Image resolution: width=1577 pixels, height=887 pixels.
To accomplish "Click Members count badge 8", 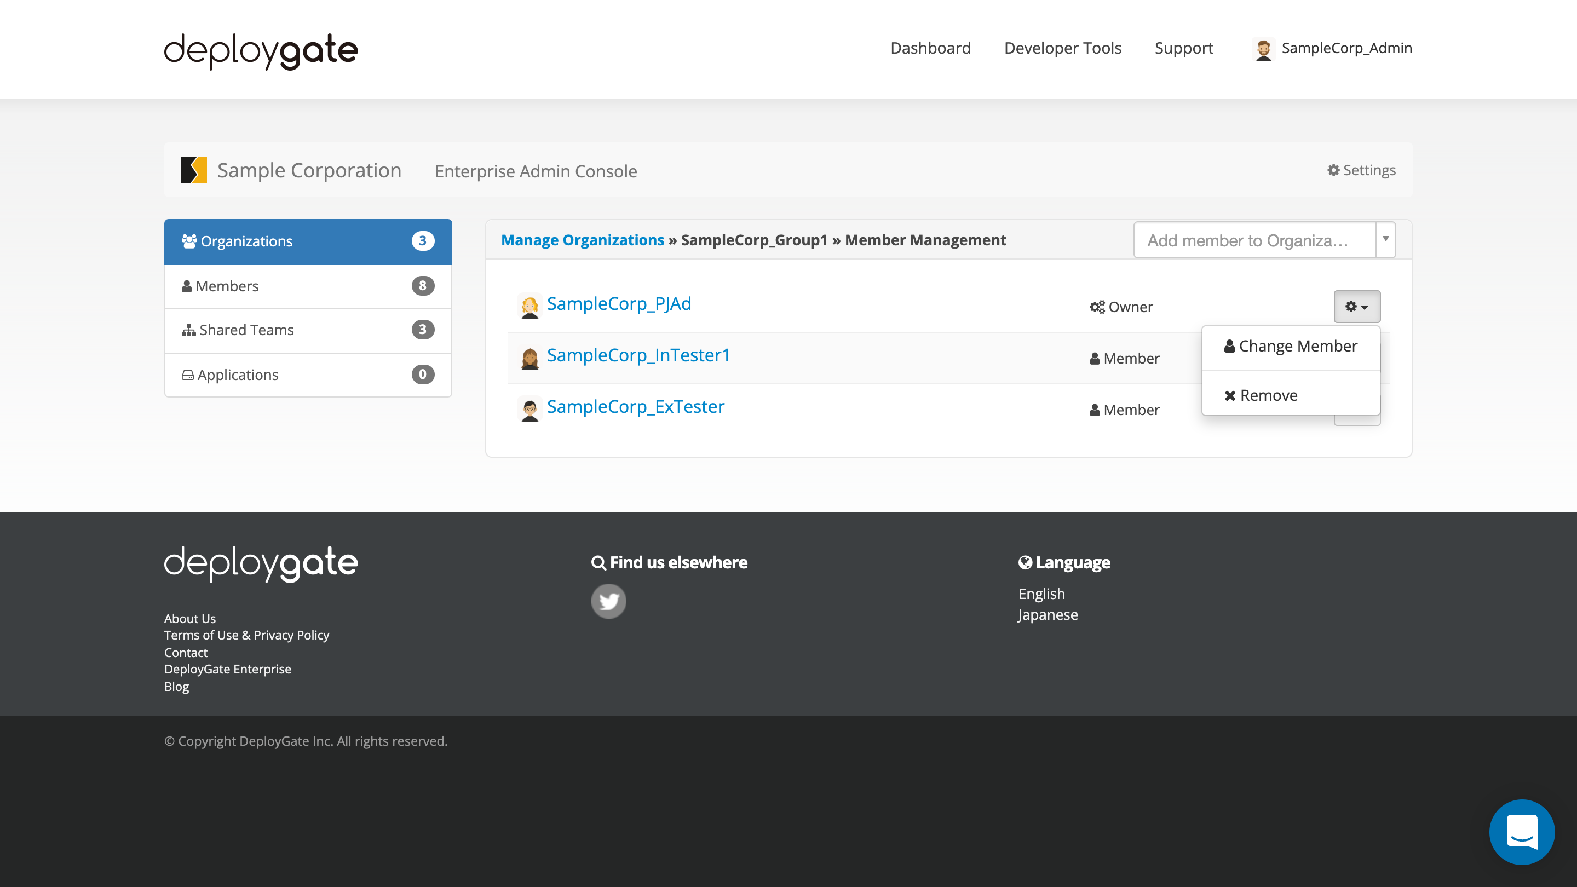I will pyautogui.click(x=422, y=285).
